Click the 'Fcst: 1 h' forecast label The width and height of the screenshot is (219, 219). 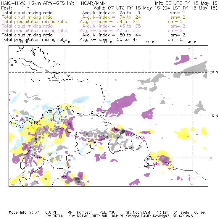[15, 8]
